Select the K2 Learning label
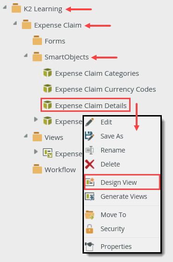The image size is (173, 262). coord(43,9)
